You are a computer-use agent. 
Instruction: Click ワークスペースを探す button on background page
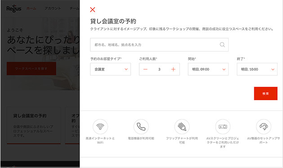pos(31,69)
